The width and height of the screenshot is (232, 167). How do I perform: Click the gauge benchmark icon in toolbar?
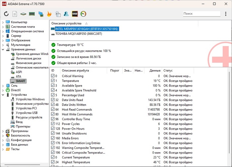click(x=84, y=14)
